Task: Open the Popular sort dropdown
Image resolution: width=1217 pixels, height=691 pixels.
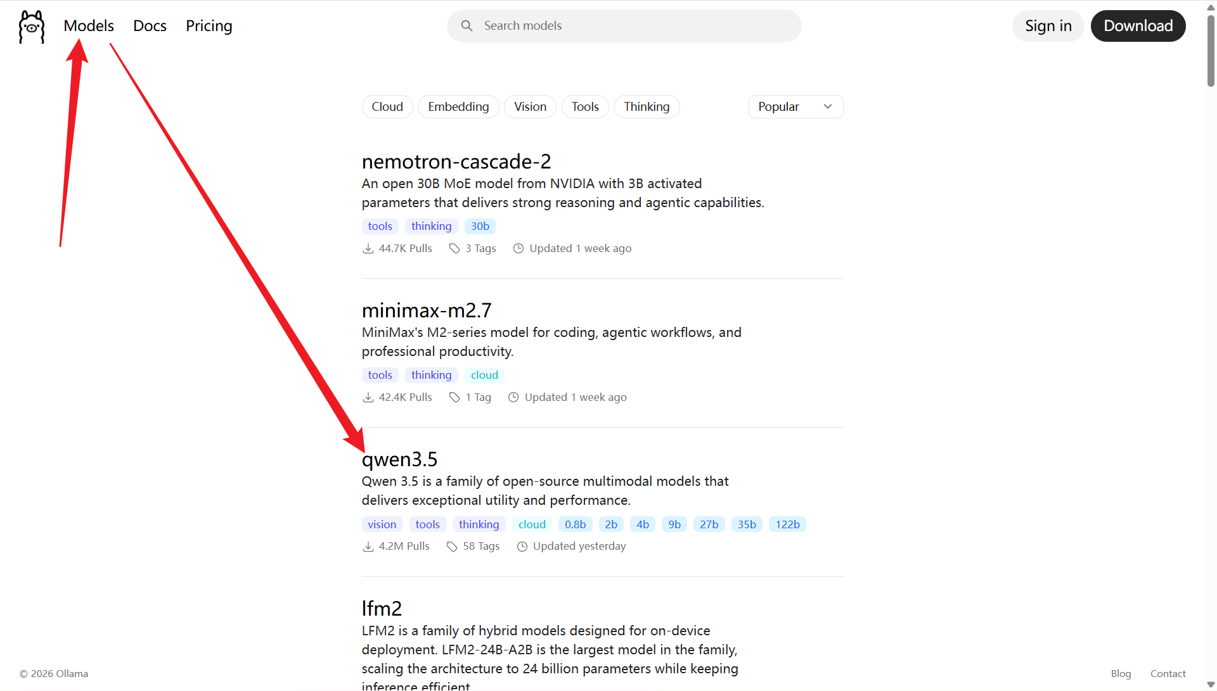Action: [x=795, y=106]
